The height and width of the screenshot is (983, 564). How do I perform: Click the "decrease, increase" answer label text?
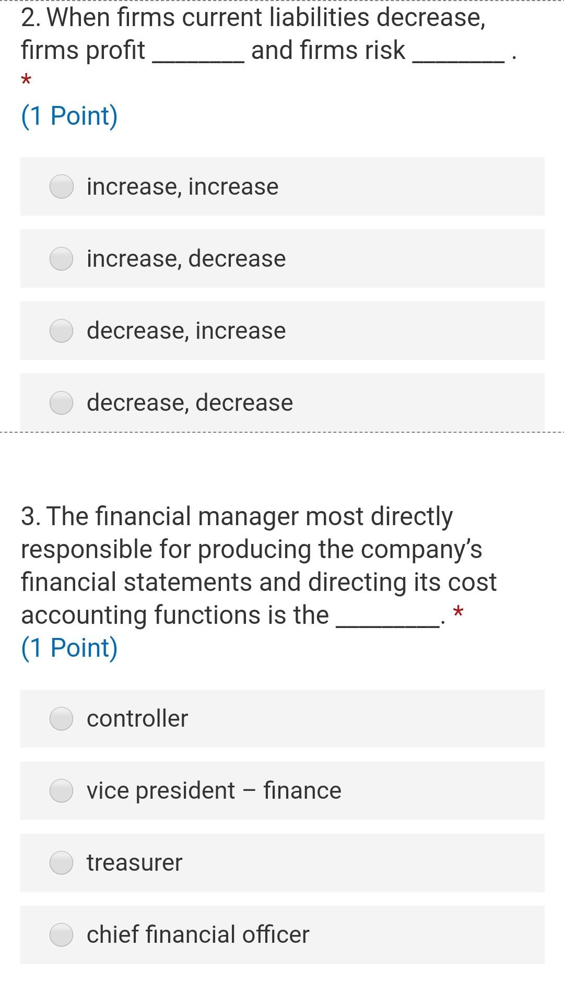[x=186, y=331]
